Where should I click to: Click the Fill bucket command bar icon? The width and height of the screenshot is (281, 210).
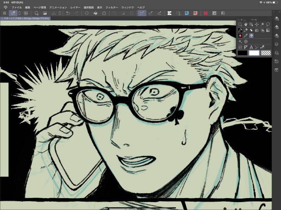[x=96, y=13]
